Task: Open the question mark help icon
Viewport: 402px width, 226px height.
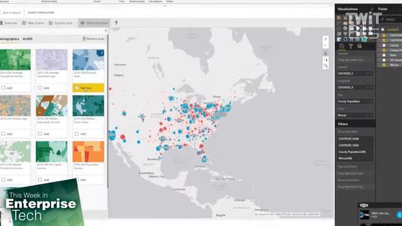Action: 116,23
